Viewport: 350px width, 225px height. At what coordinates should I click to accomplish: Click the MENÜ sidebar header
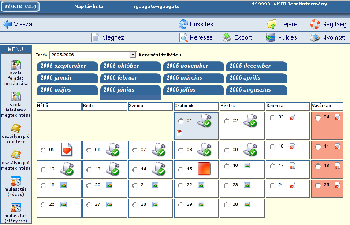(x=15, y=49)
